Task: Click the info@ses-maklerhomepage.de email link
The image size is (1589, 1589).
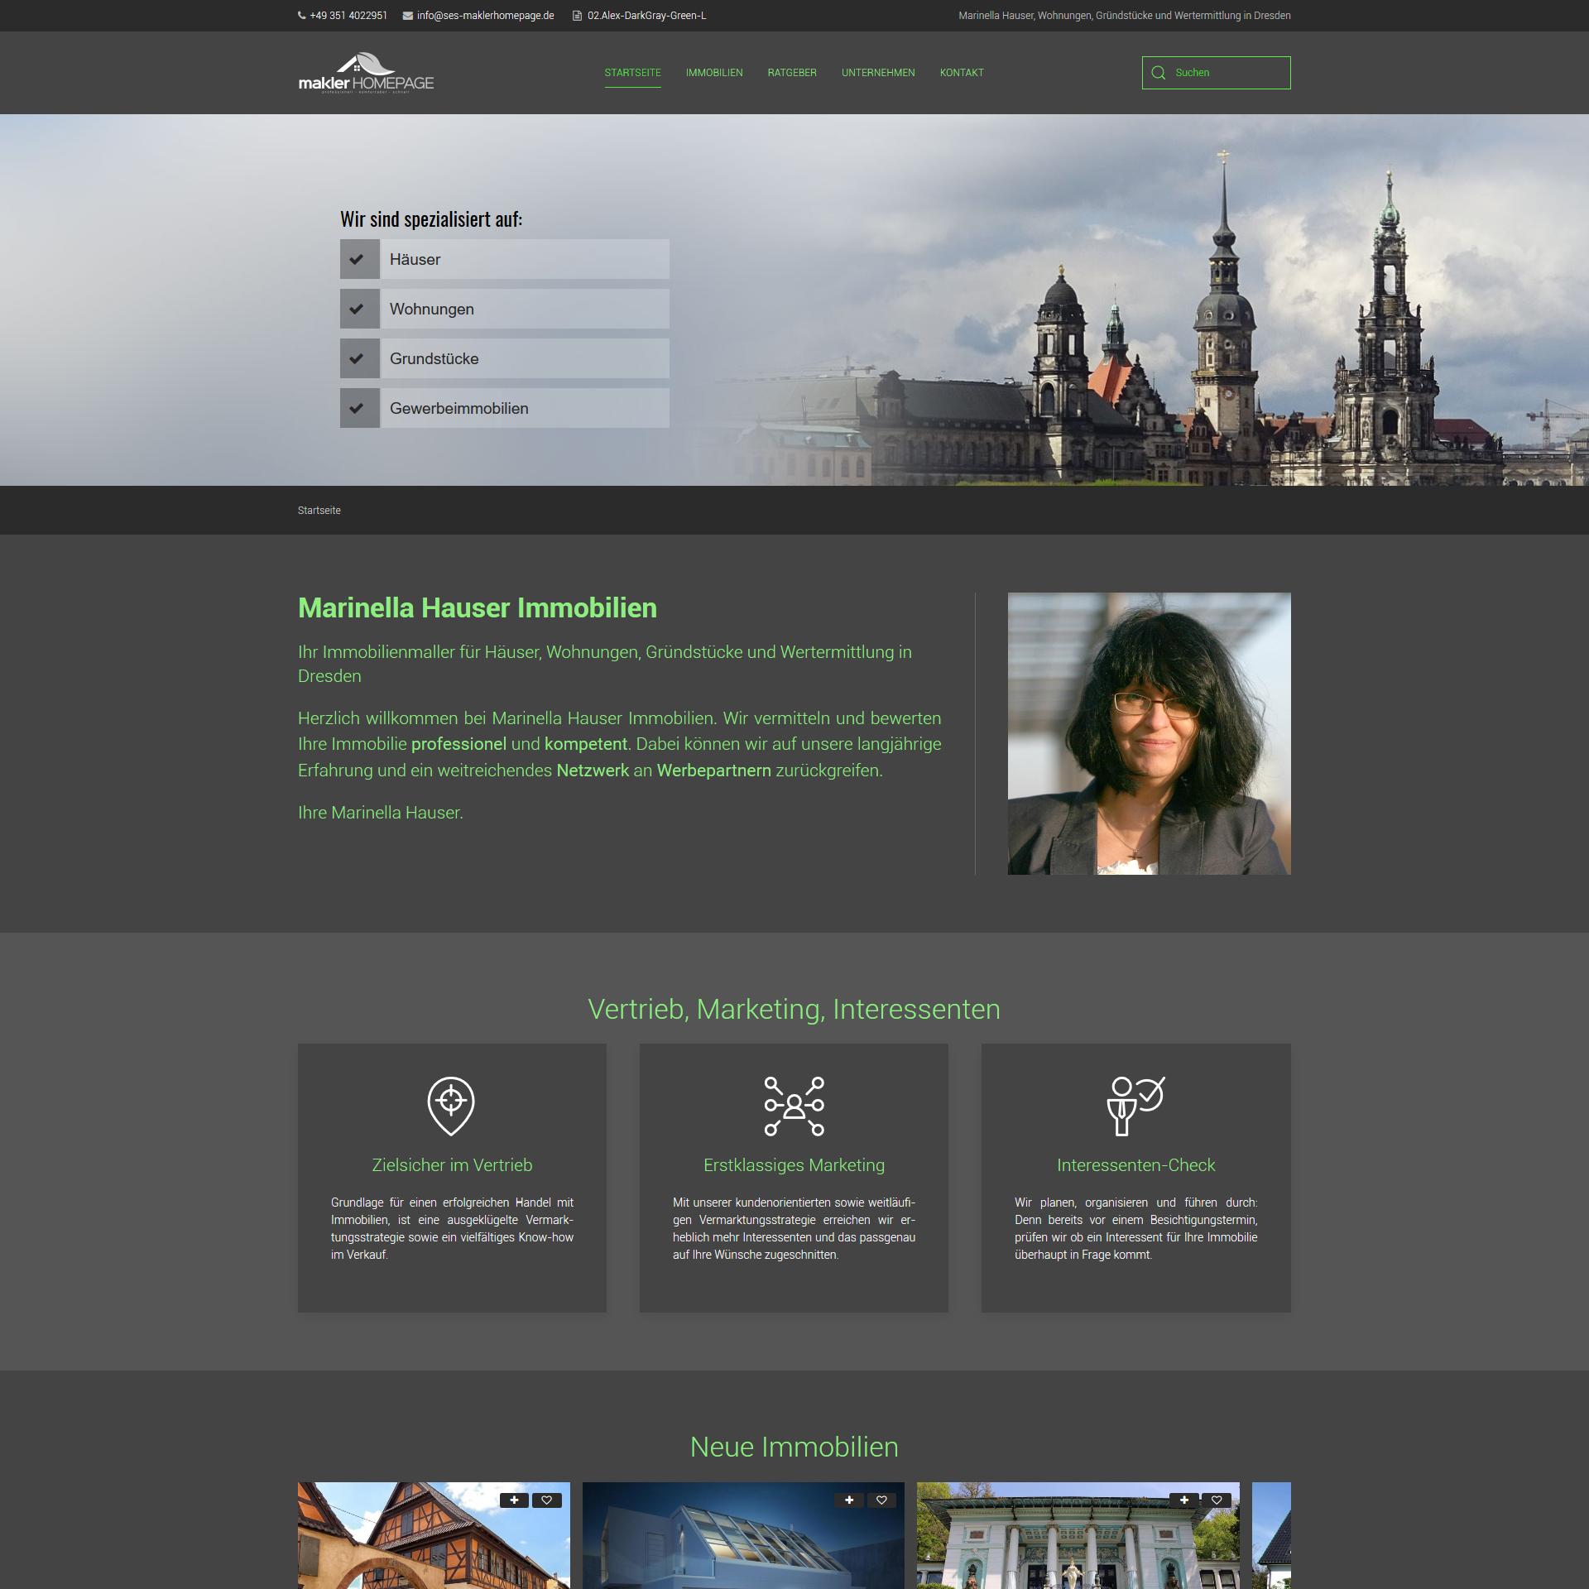Action: [x=485, y=16]
